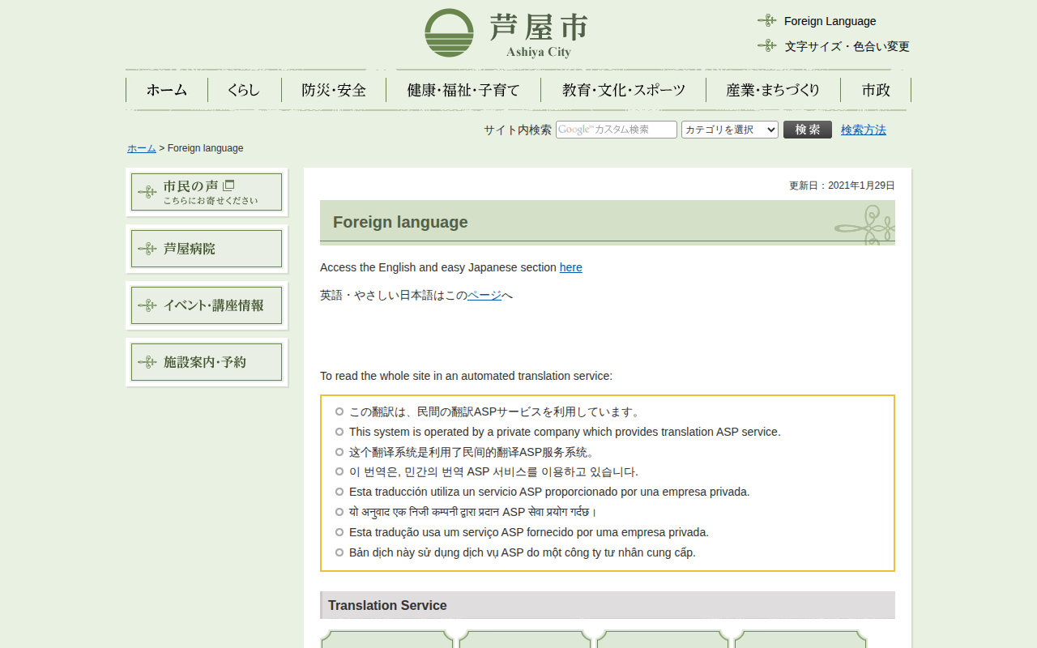Viewport: 1037px width, 648px height.
Task: Open the イベント・講座情報 sidebar banner
Action: pyautogui.click(x=207, y=305)
